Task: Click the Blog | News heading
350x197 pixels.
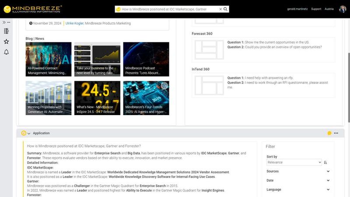Action: coord(35,39)
